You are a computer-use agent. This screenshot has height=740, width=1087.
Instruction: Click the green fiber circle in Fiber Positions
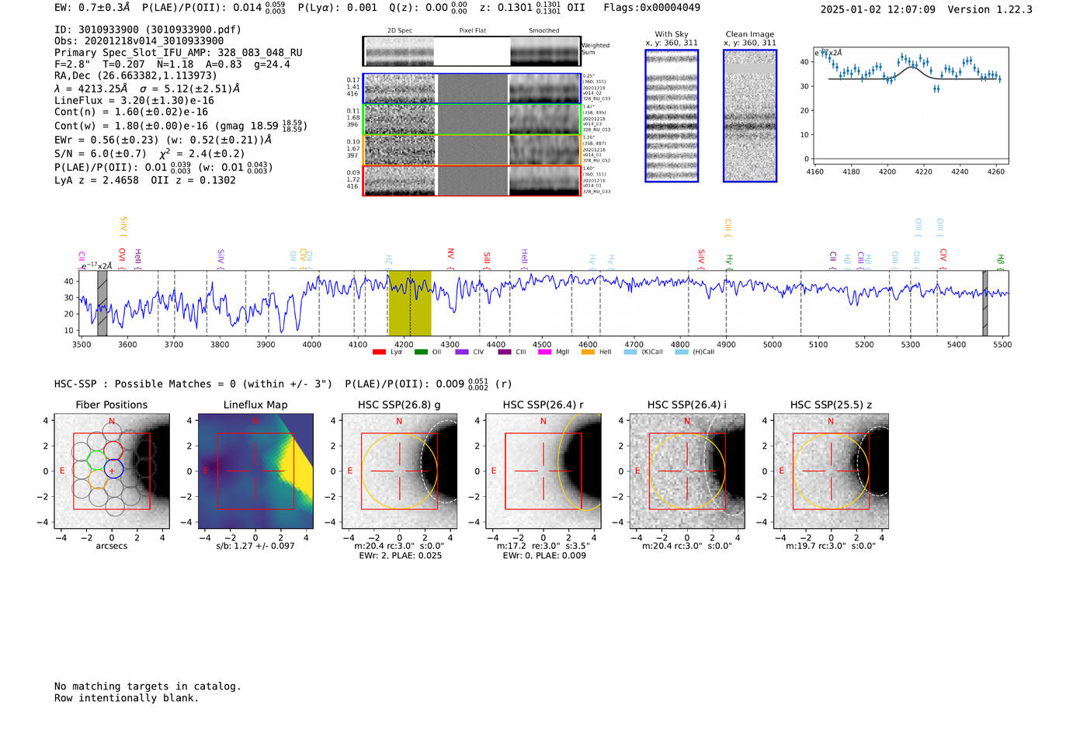pyautogui.click(x=96, y=460)
